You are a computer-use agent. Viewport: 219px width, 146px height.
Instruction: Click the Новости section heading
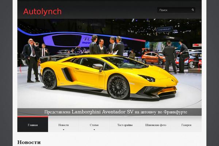29,142
